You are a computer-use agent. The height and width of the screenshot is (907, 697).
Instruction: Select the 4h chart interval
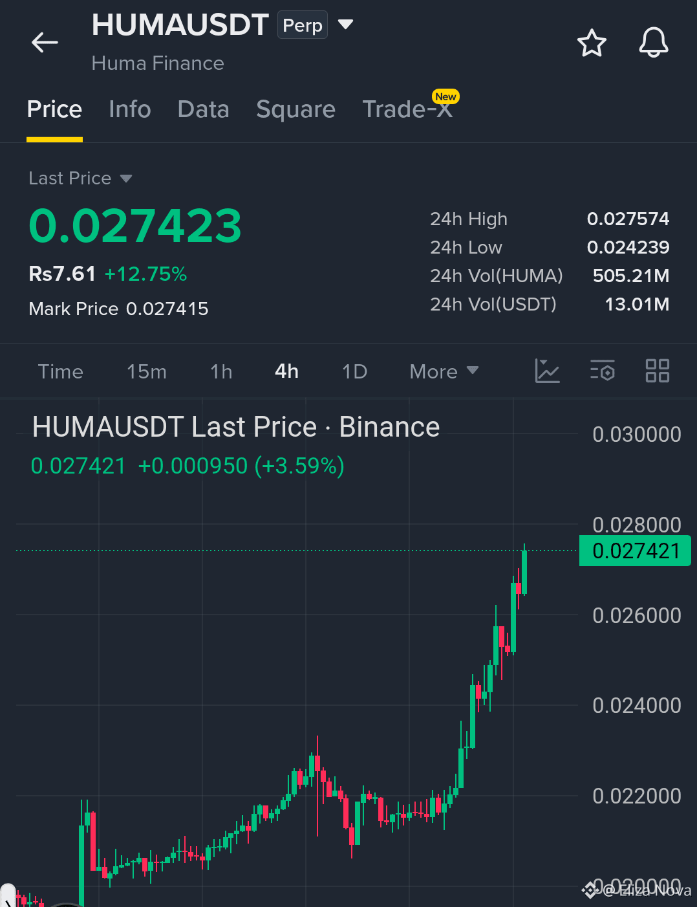(x=286, y=371)
